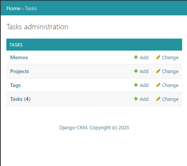The width and height of the screenshot is (187, 166).
Task: Click the TASKS section header
Action: (x=94, y=45)
